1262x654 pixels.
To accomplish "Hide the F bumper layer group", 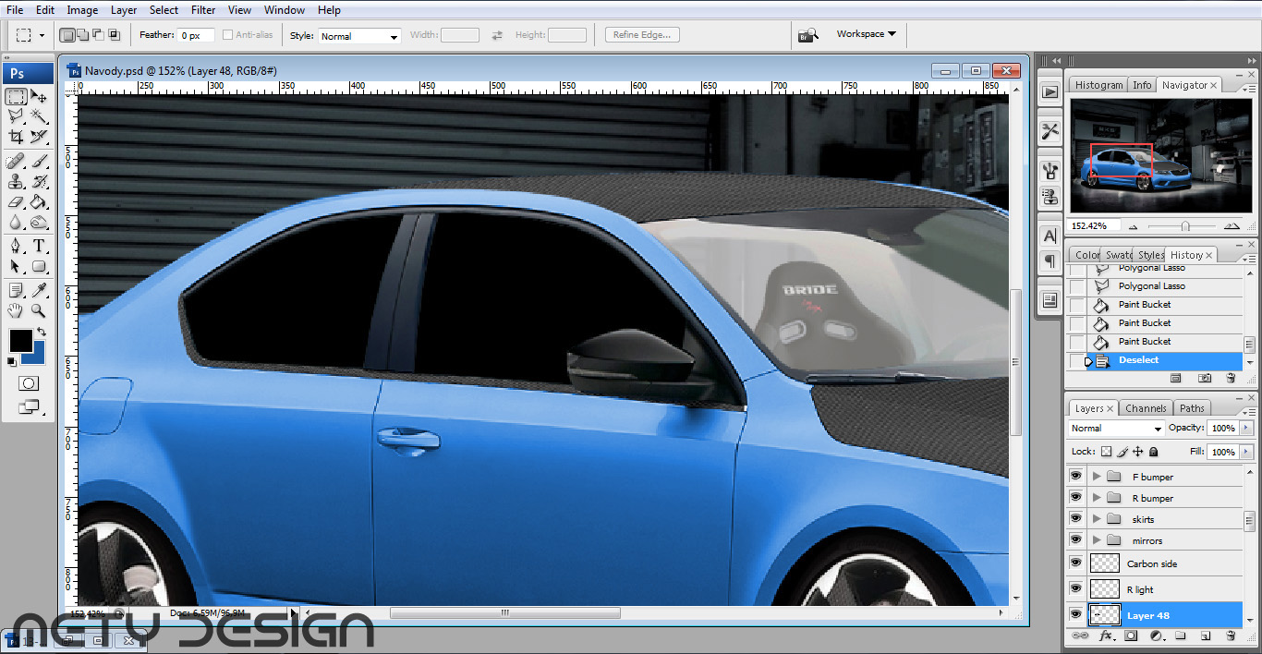I will click(x=1075, y=477).
